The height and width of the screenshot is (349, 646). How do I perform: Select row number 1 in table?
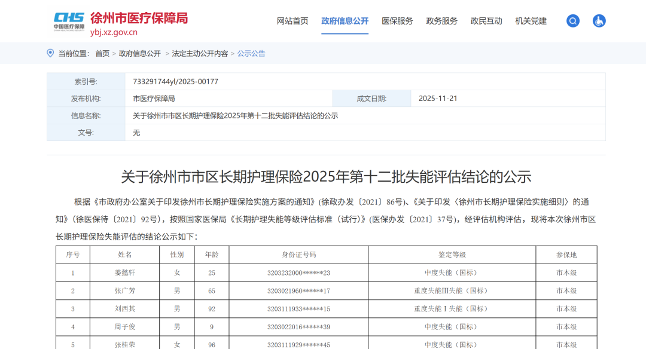click(x=73, y=273)
